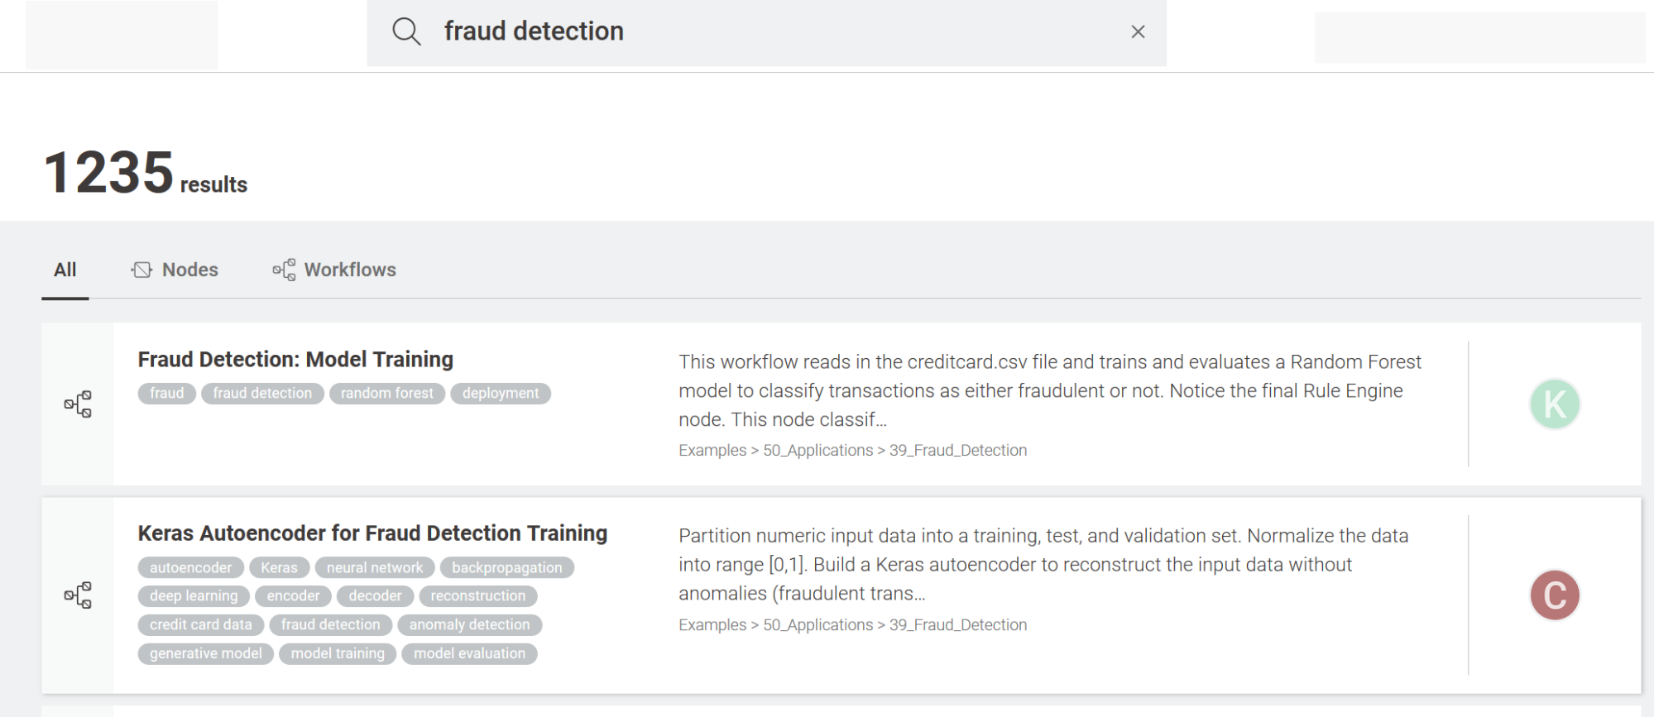
Task: Switch to the Workflows tab
Action: pos(334,270)
